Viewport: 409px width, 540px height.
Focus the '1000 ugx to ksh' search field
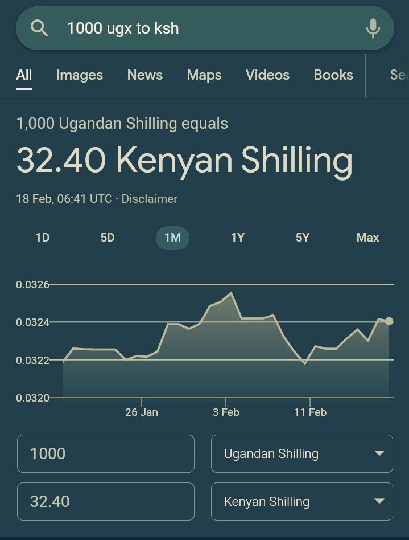[x=205, y=28]
